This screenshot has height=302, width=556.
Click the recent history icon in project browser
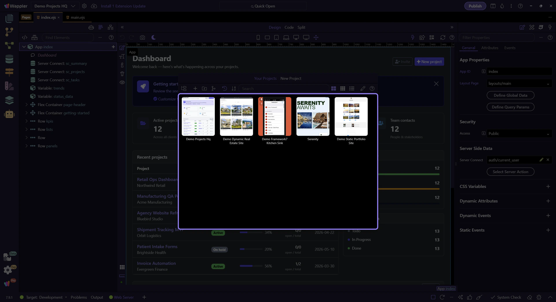[x=224, y=89]
